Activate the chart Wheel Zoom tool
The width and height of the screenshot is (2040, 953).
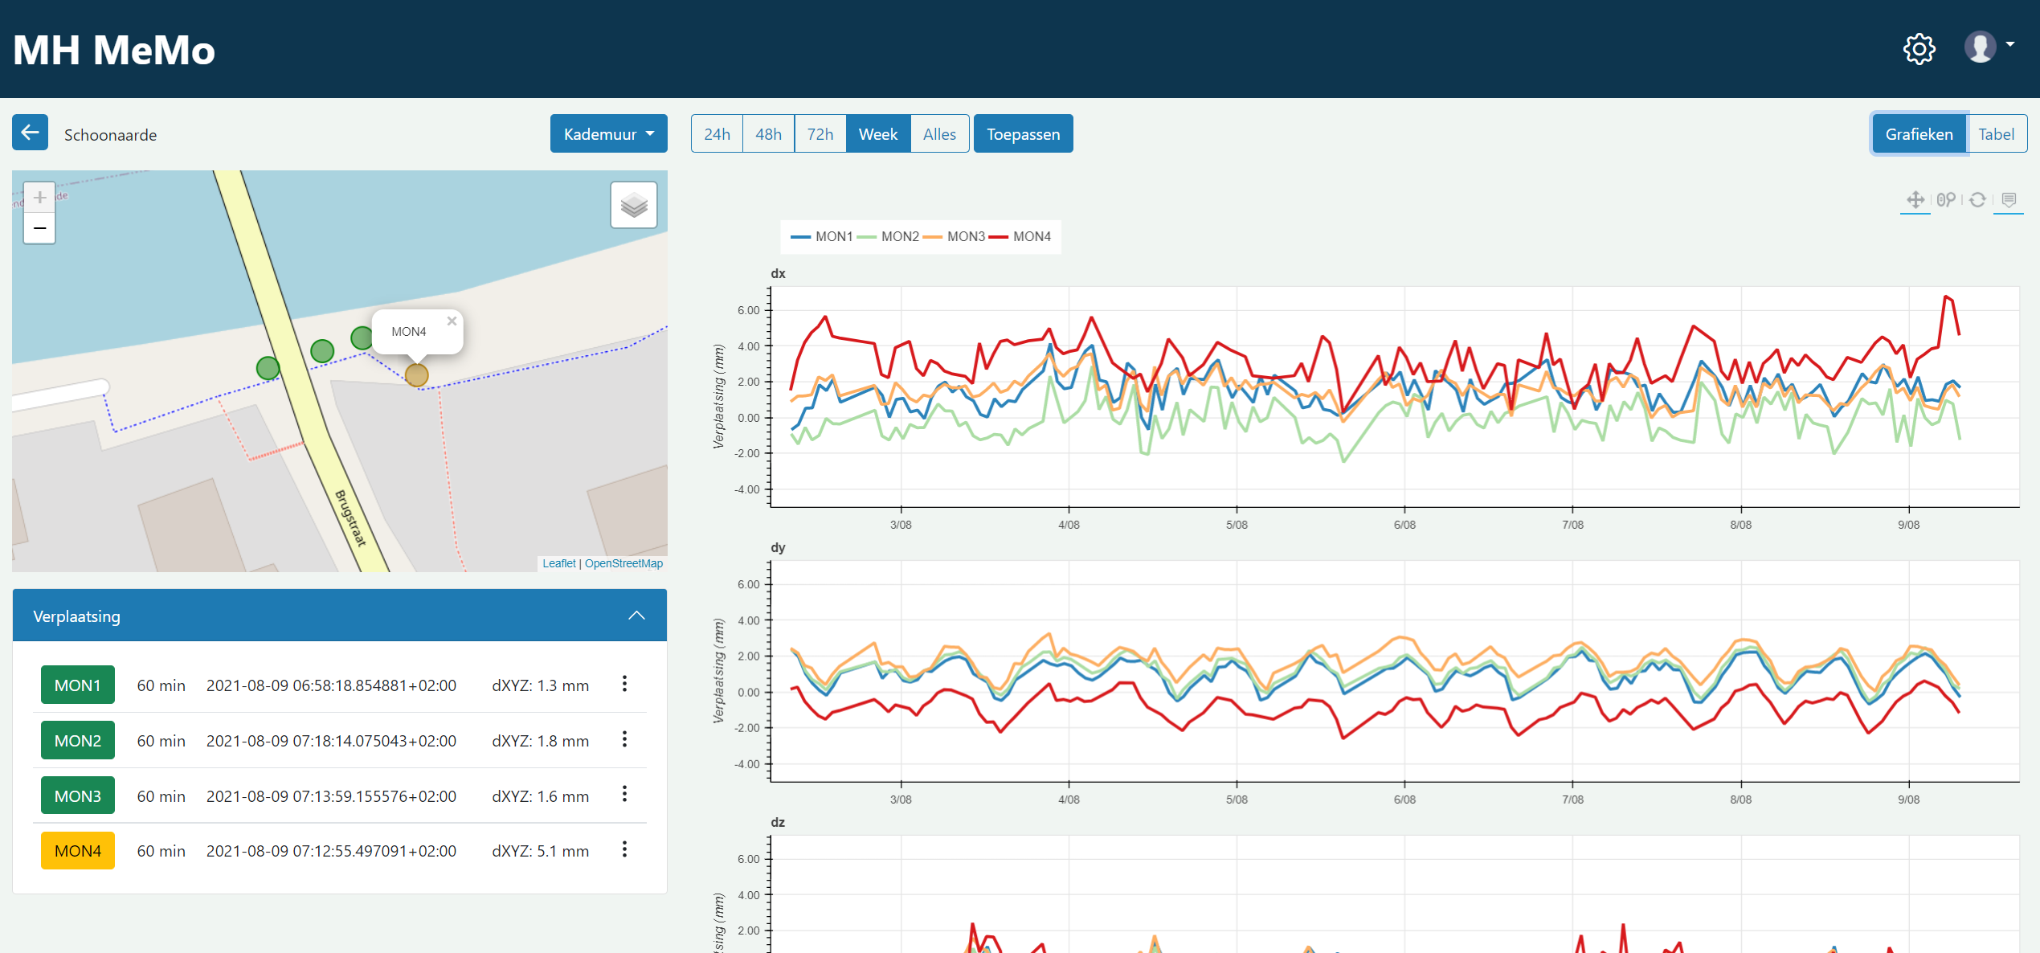(1945, 199)
